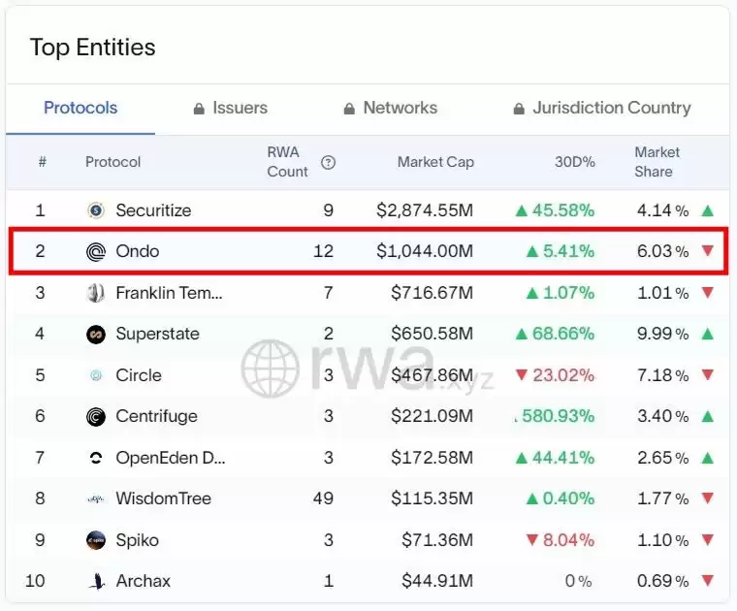Click the Archax protocol logo icon
This screenshot has width=737, height=611.
96,582
